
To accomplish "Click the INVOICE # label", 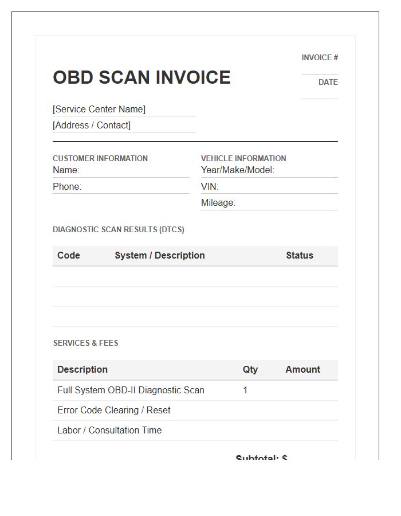I will tap(320, 57).
